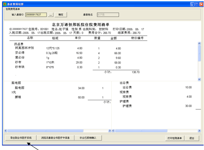Open 浏览该患者合作医疗中信息 button

55,138
